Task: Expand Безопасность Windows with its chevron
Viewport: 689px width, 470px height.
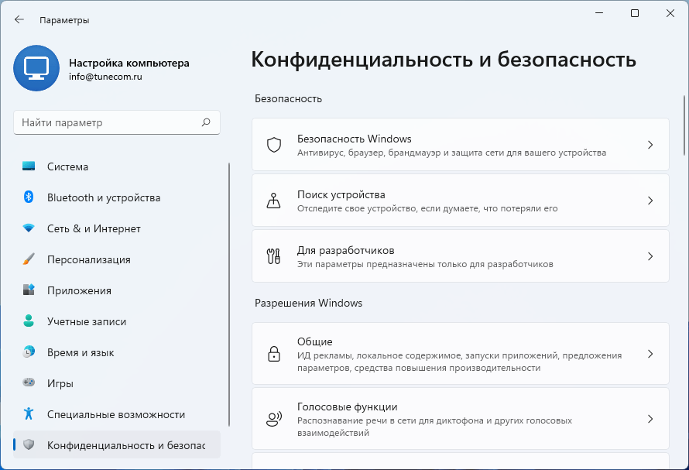Action: tap(650, 145)
